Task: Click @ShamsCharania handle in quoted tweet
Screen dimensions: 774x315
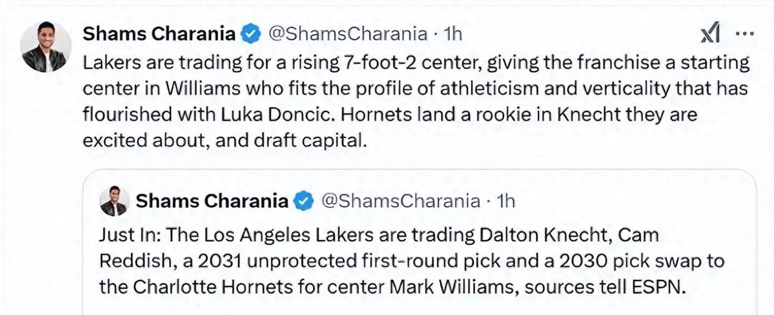Action: coord(400,201)
